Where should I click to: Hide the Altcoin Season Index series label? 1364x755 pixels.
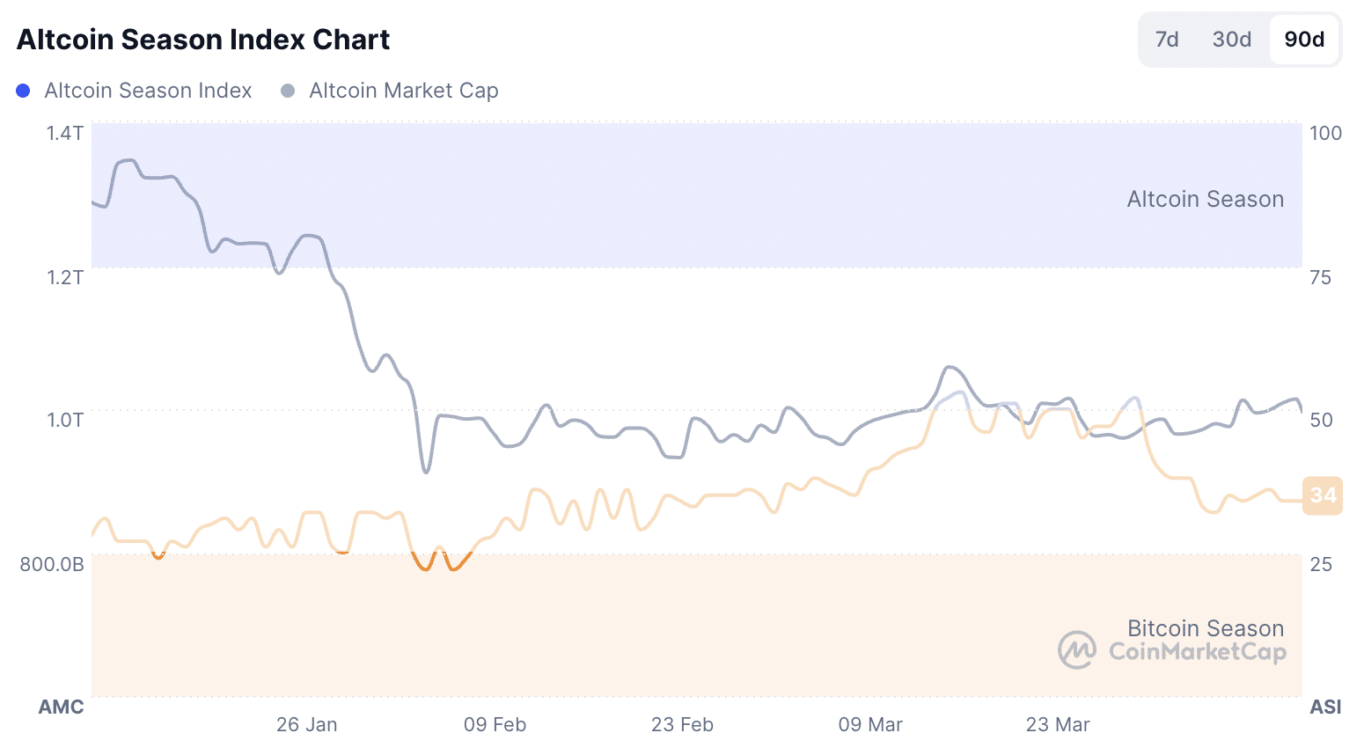coord(148,91)
